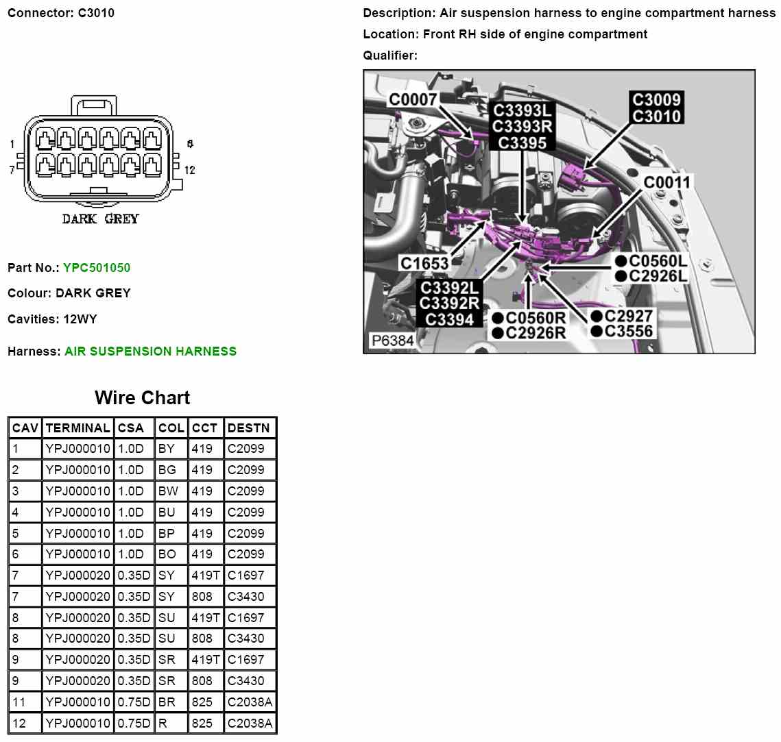Select the C3393L C3393R C3395 callout box
This screenshot has height=742, width=781.
pyautogui.click(x=522, y=127)
